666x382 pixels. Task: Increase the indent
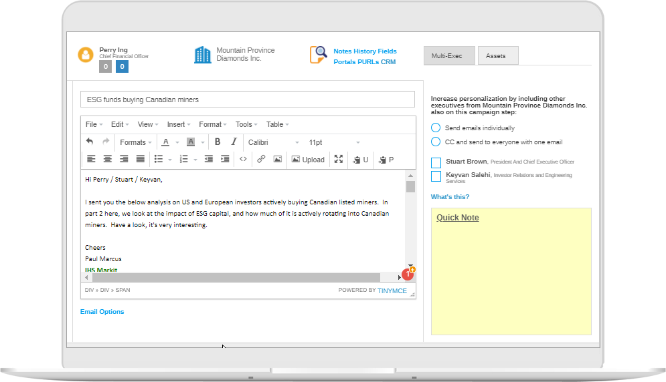click(225, 159)
